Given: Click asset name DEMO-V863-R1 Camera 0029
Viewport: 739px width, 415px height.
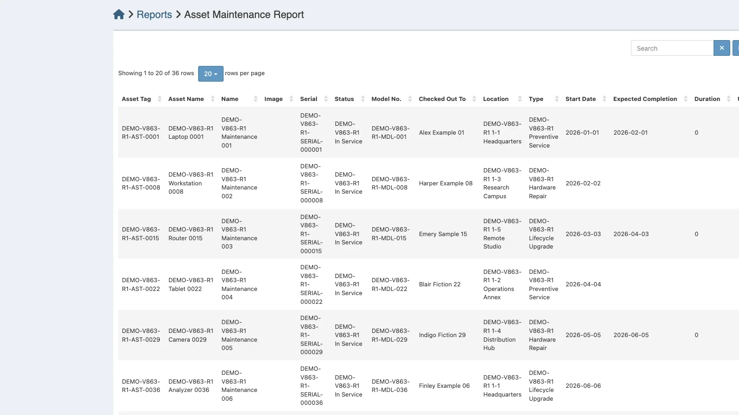Looking at the screenshot, I should 191,335.
